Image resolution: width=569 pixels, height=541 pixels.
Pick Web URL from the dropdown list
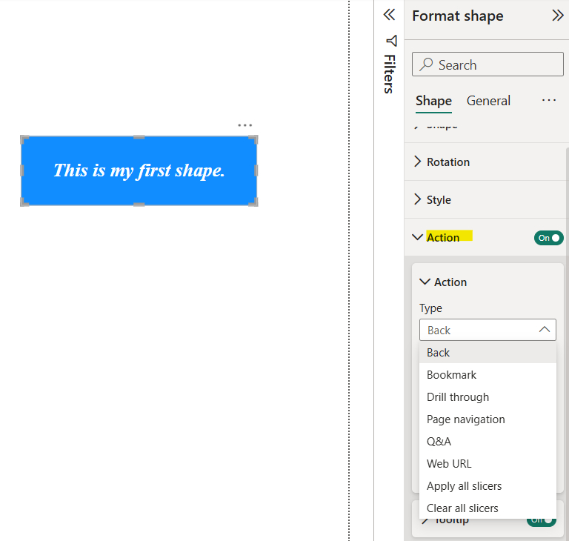pos(449,464)
